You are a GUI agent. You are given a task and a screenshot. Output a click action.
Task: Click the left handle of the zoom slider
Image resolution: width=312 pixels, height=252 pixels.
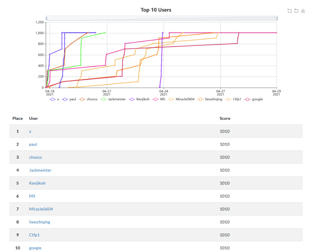(x=46, y=19)
